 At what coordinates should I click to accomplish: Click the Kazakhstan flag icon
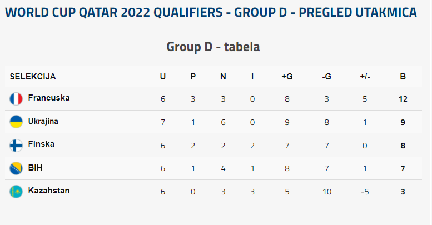pyautogui.click(x=16, y=192)
